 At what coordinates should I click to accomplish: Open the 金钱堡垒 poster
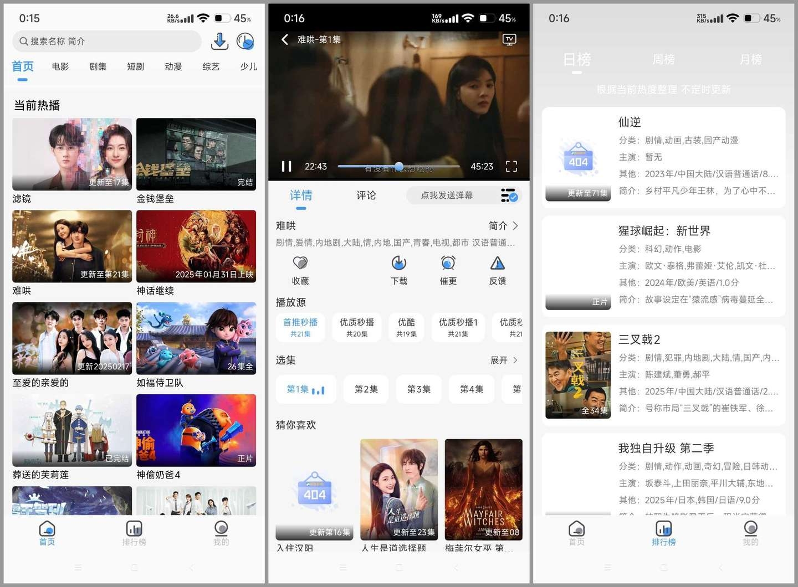(x=196, y=154)
